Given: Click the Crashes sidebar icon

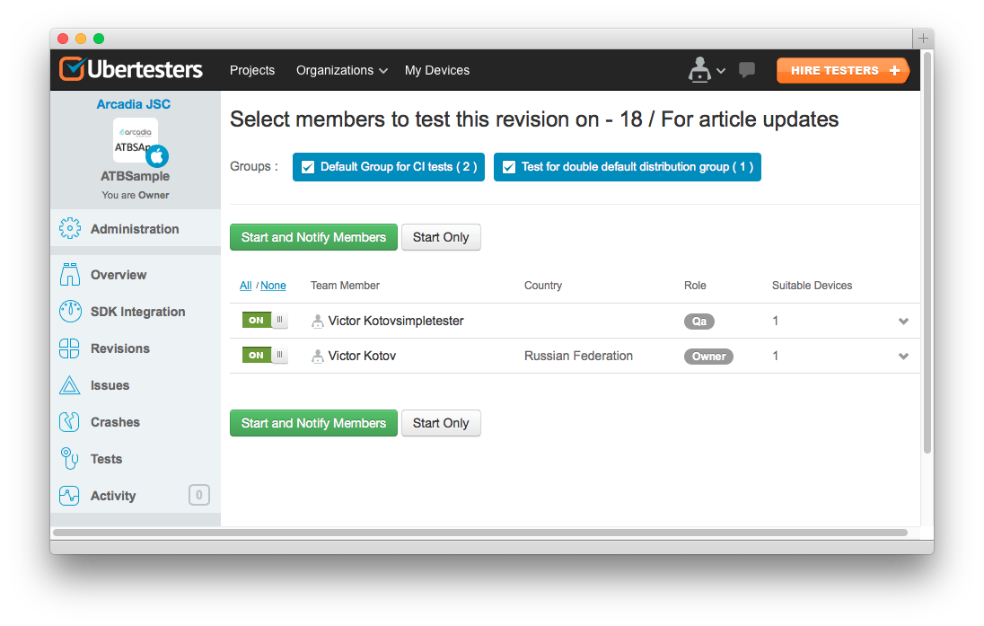Looking at the screenshot, I should pyautogui.click(x=70, y=422).
